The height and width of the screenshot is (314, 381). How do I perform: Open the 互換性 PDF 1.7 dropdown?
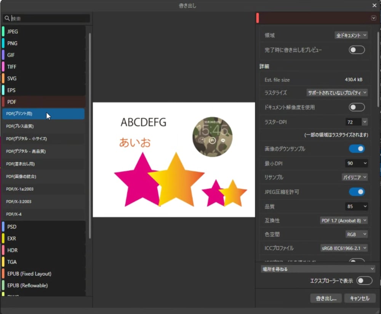pos(344,220)
